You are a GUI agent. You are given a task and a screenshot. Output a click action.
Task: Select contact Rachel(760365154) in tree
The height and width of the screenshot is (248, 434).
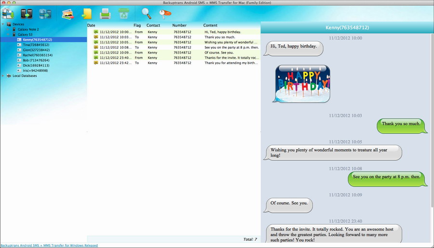pyautogui.click(x=38, y=55)
